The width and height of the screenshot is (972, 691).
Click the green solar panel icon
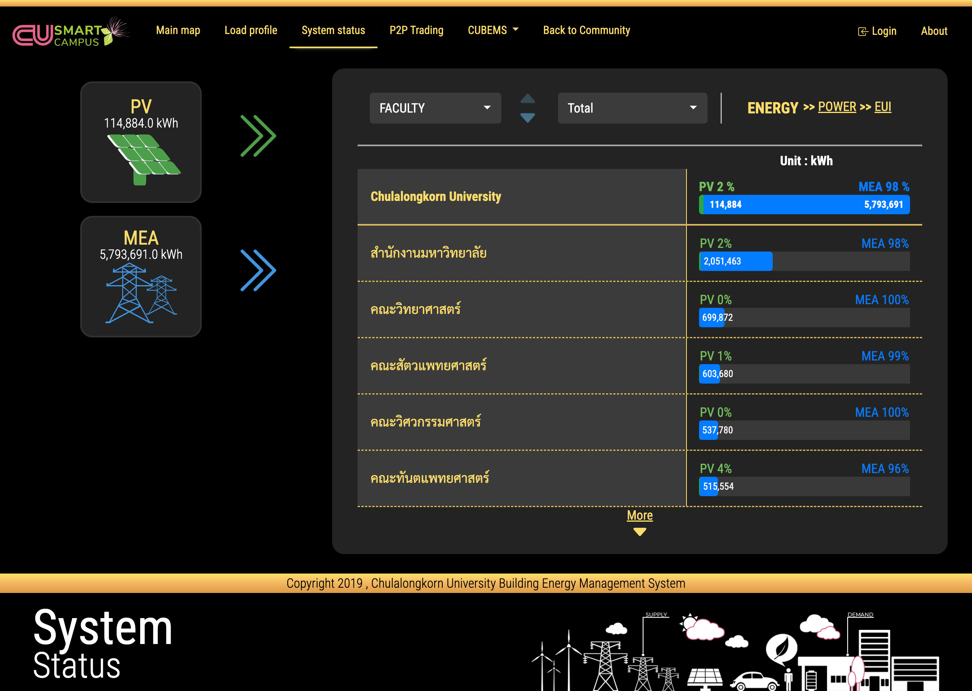[144, 160]
